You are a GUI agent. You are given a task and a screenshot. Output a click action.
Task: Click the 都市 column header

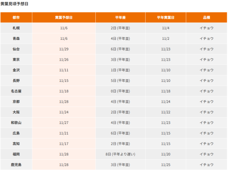(x=16, y=18)
